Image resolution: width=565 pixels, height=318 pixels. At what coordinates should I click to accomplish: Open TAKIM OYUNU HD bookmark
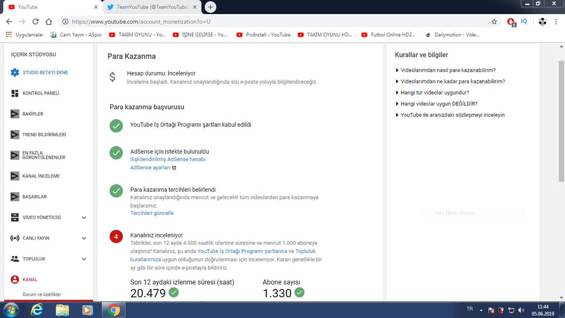pyautogui.click(x=325, y=35)
